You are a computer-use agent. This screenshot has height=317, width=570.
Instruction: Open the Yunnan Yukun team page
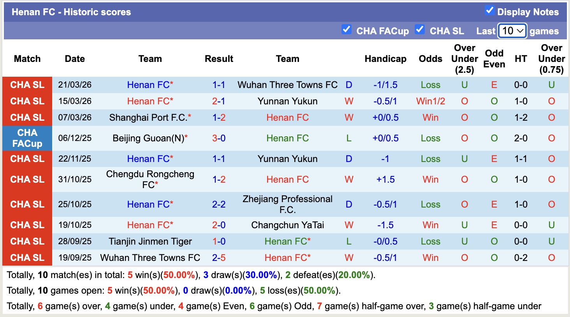287,101
